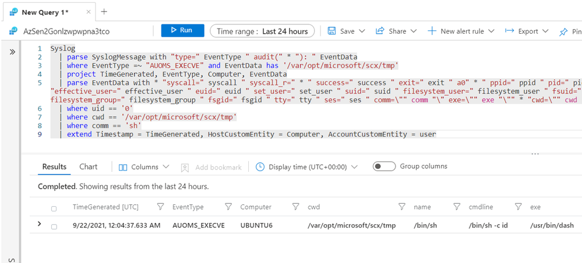The image size is (582, 263).
Task: Click the results pane ellipsis handle
Action: point(535,153)
